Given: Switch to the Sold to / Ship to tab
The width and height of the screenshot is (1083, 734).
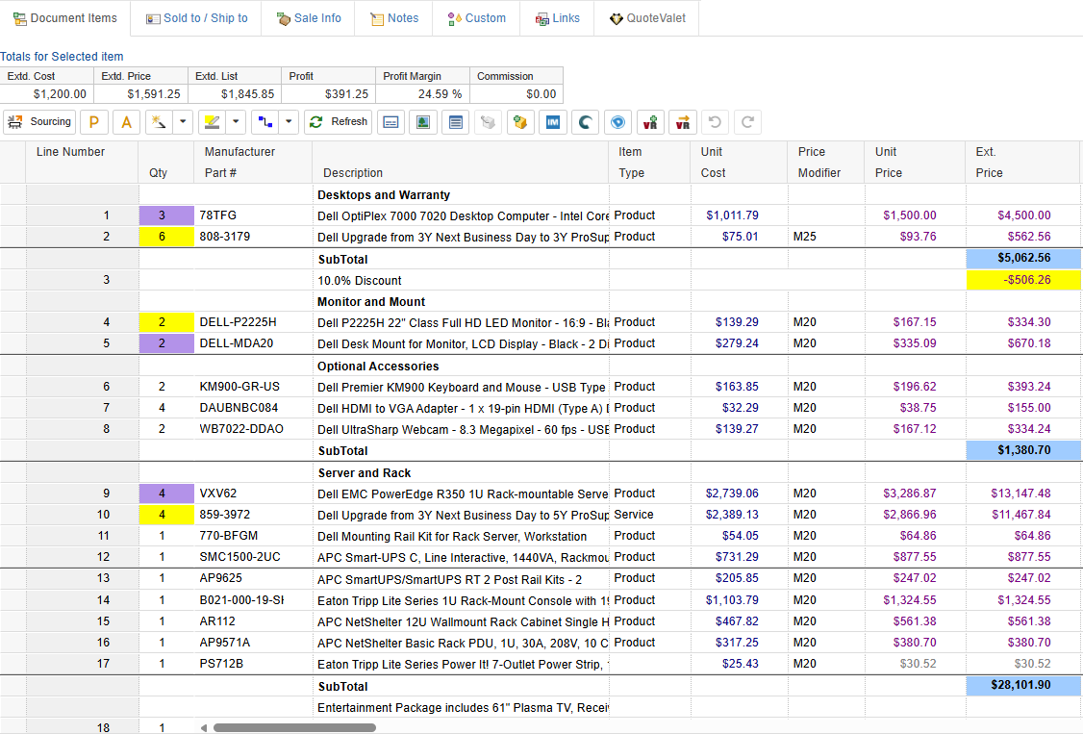Looking at the screenshot, I should (x=196, y=18).
